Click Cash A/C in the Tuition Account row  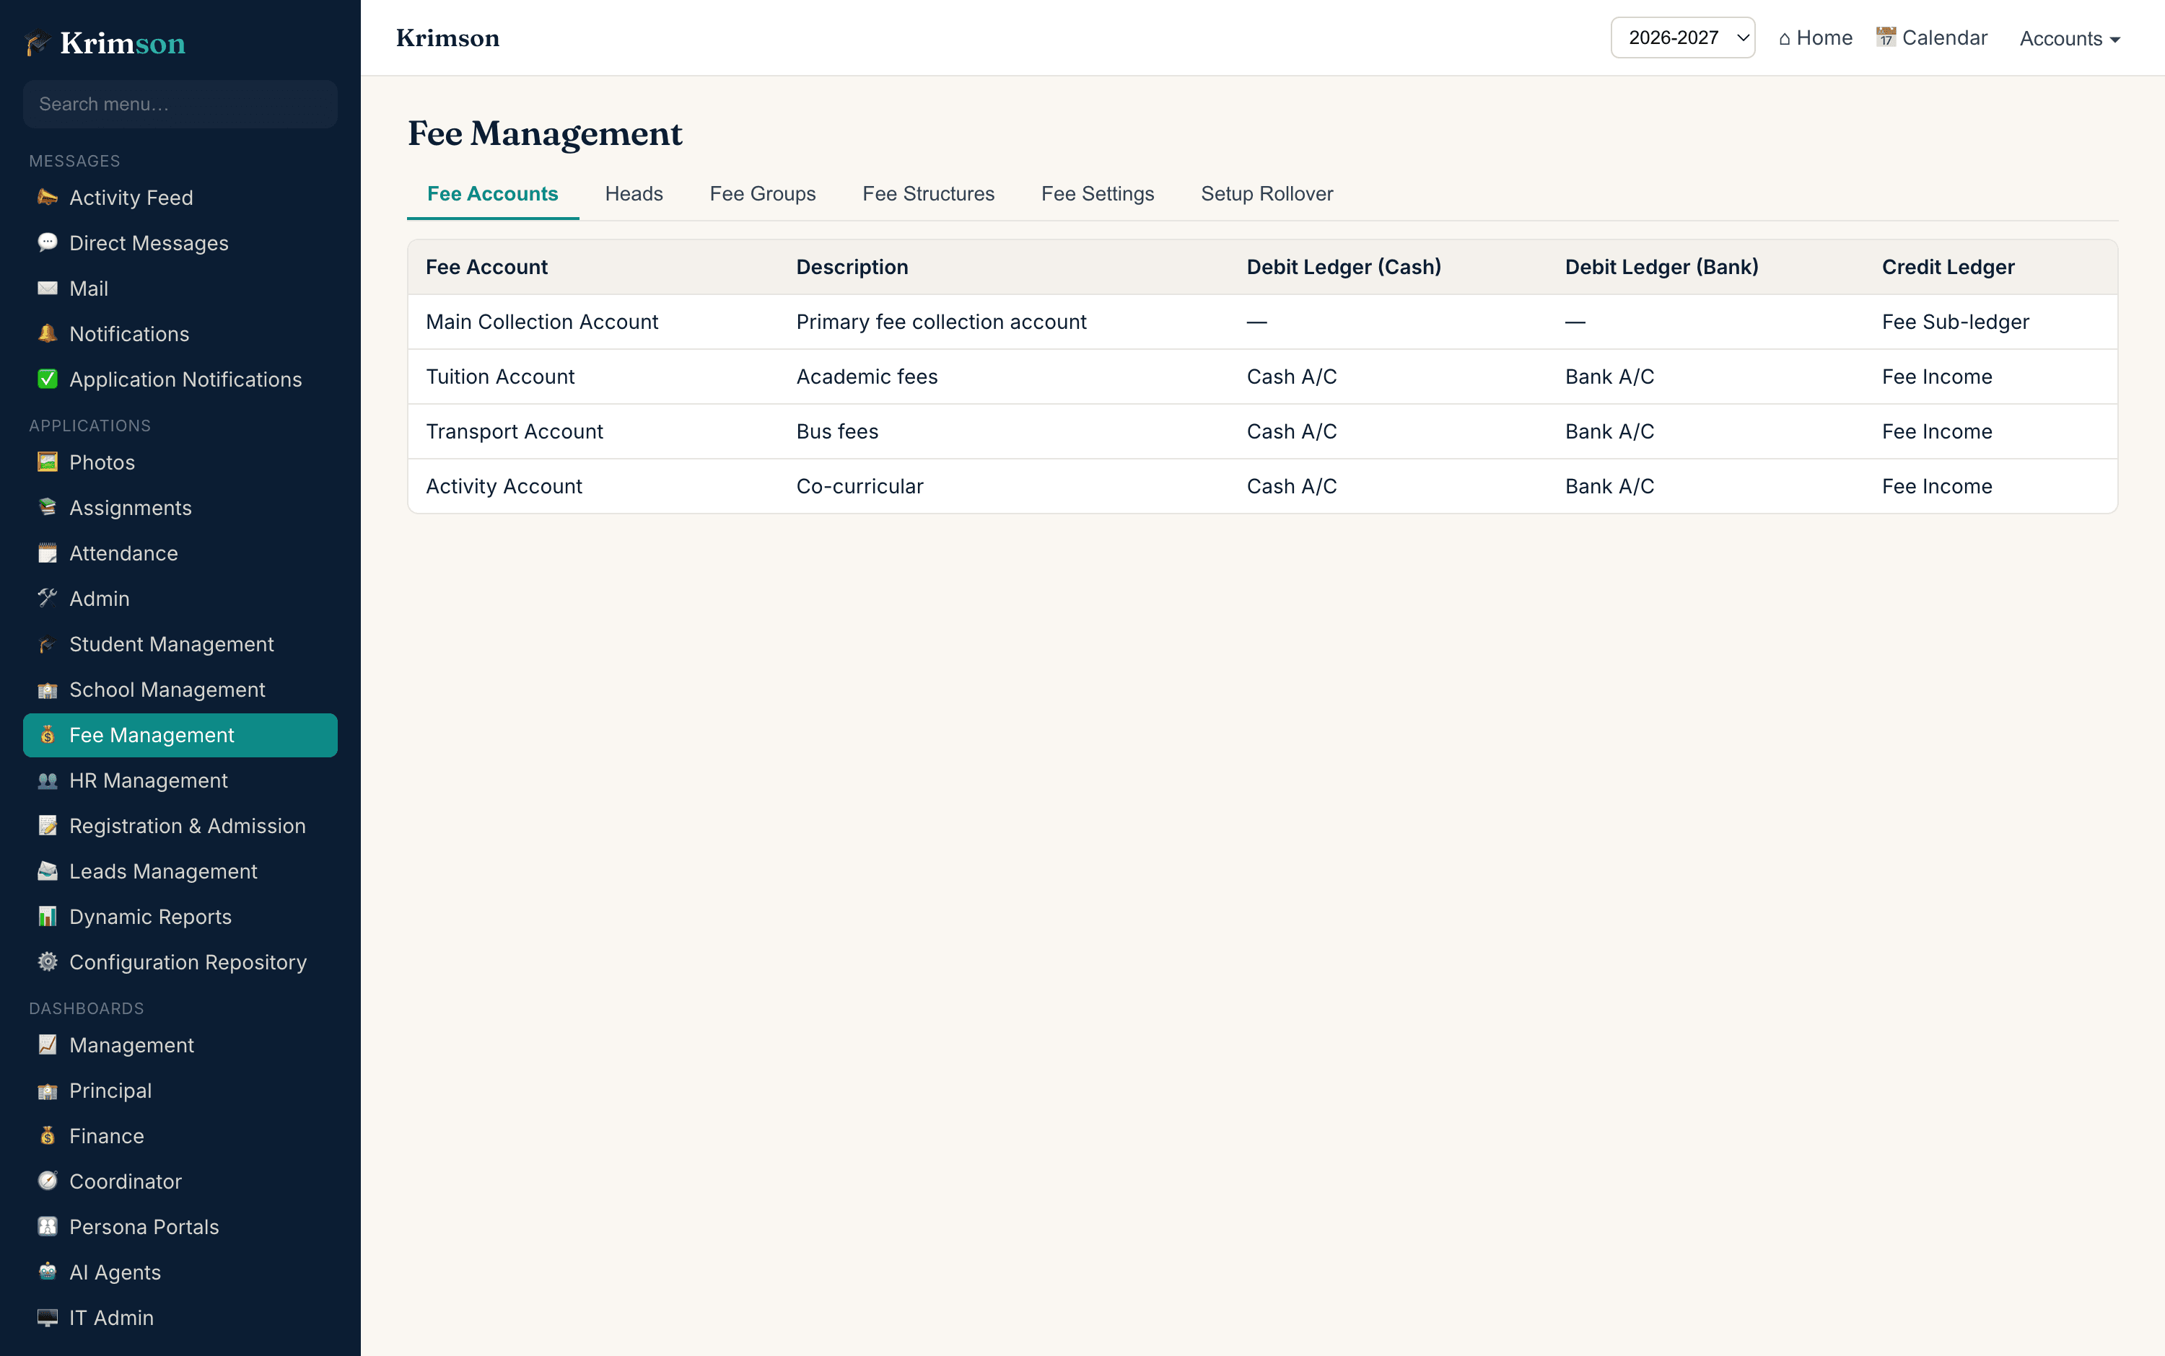[x=1291, y=377]
